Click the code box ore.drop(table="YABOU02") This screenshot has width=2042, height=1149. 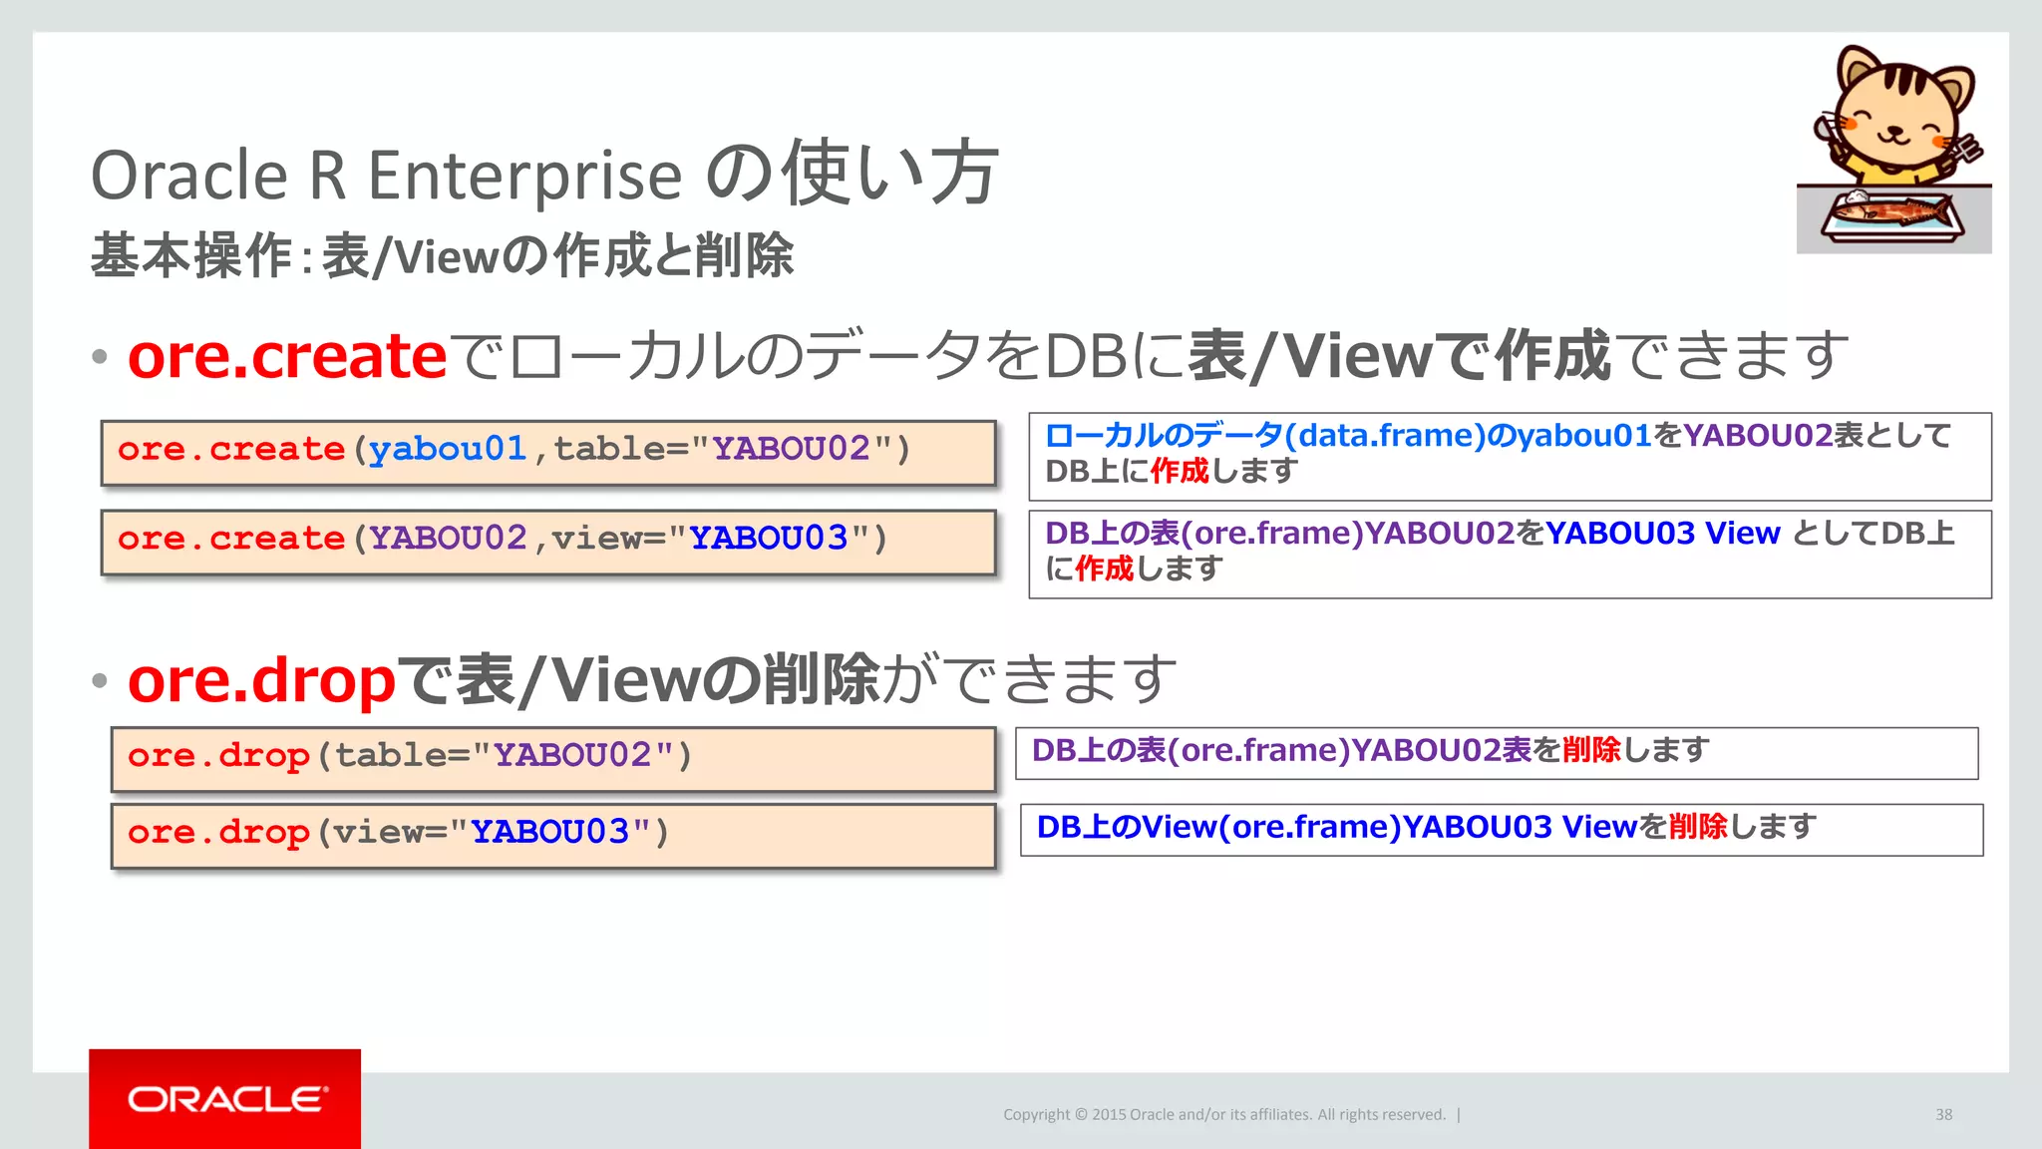(x=553, y=759)
